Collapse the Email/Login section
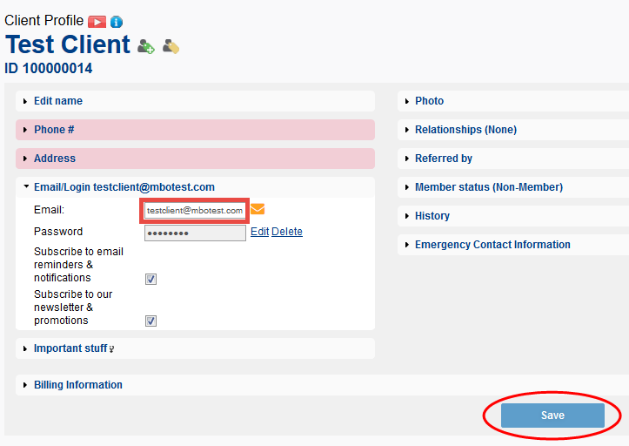The image size is (629, 446). coord(124,186)
